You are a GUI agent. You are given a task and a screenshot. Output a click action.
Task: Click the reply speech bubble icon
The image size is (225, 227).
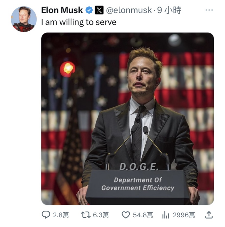(46, 215)
